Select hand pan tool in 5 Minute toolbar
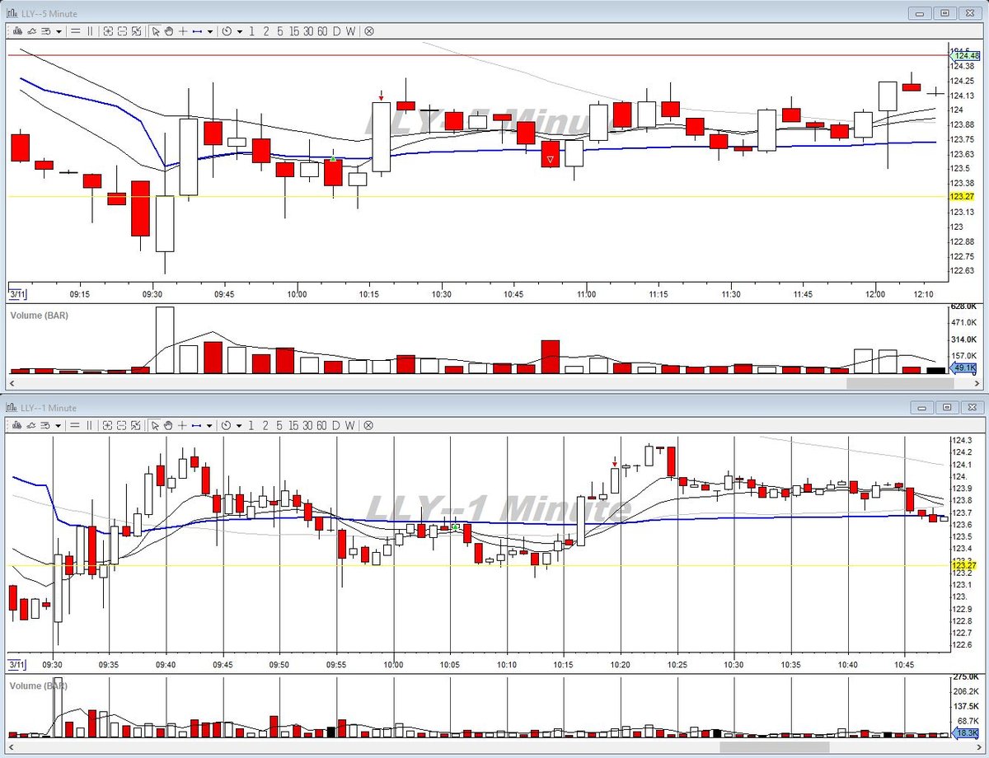 (x=169, y=31)
